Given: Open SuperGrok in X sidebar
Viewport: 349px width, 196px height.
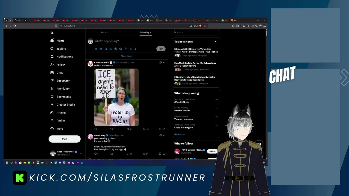Looking at the screenshot, I should click(60, 81).
